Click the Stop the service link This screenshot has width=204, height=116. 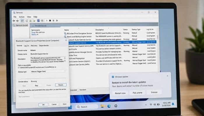(38, 32)
